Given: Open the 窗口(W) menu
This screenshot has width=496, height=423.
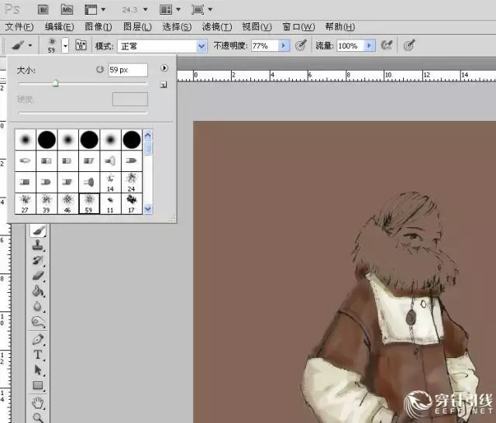Looking at the screenshot, I should point(298,27).
